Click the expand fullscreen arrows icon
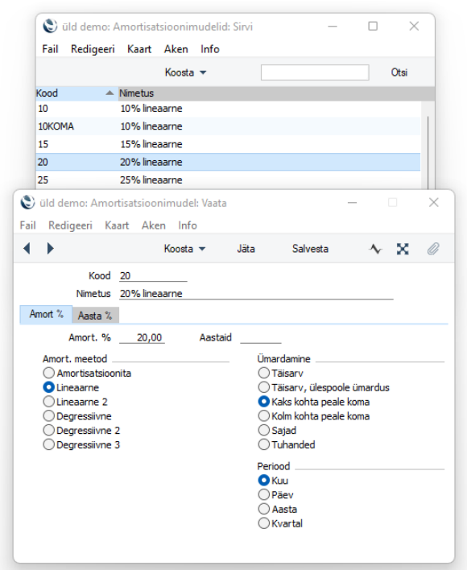Viewport: 467px width, 570px height. (x=403, y=249)
